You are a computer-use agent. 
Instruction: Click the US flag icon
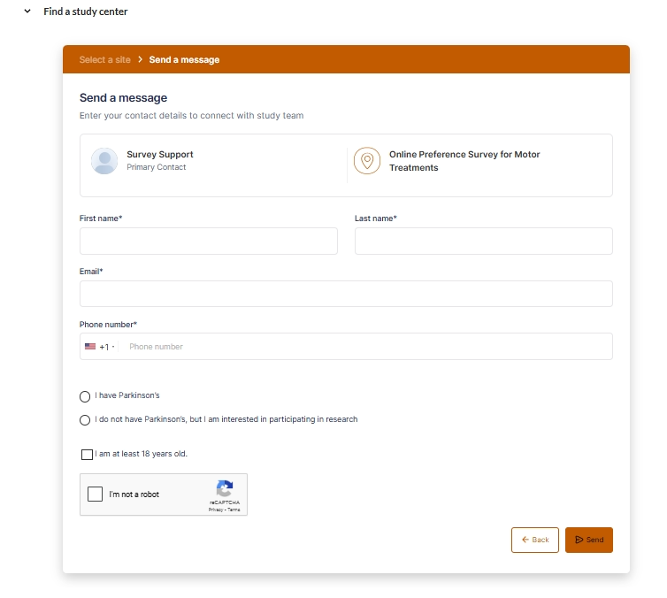[x=90, y=347]
